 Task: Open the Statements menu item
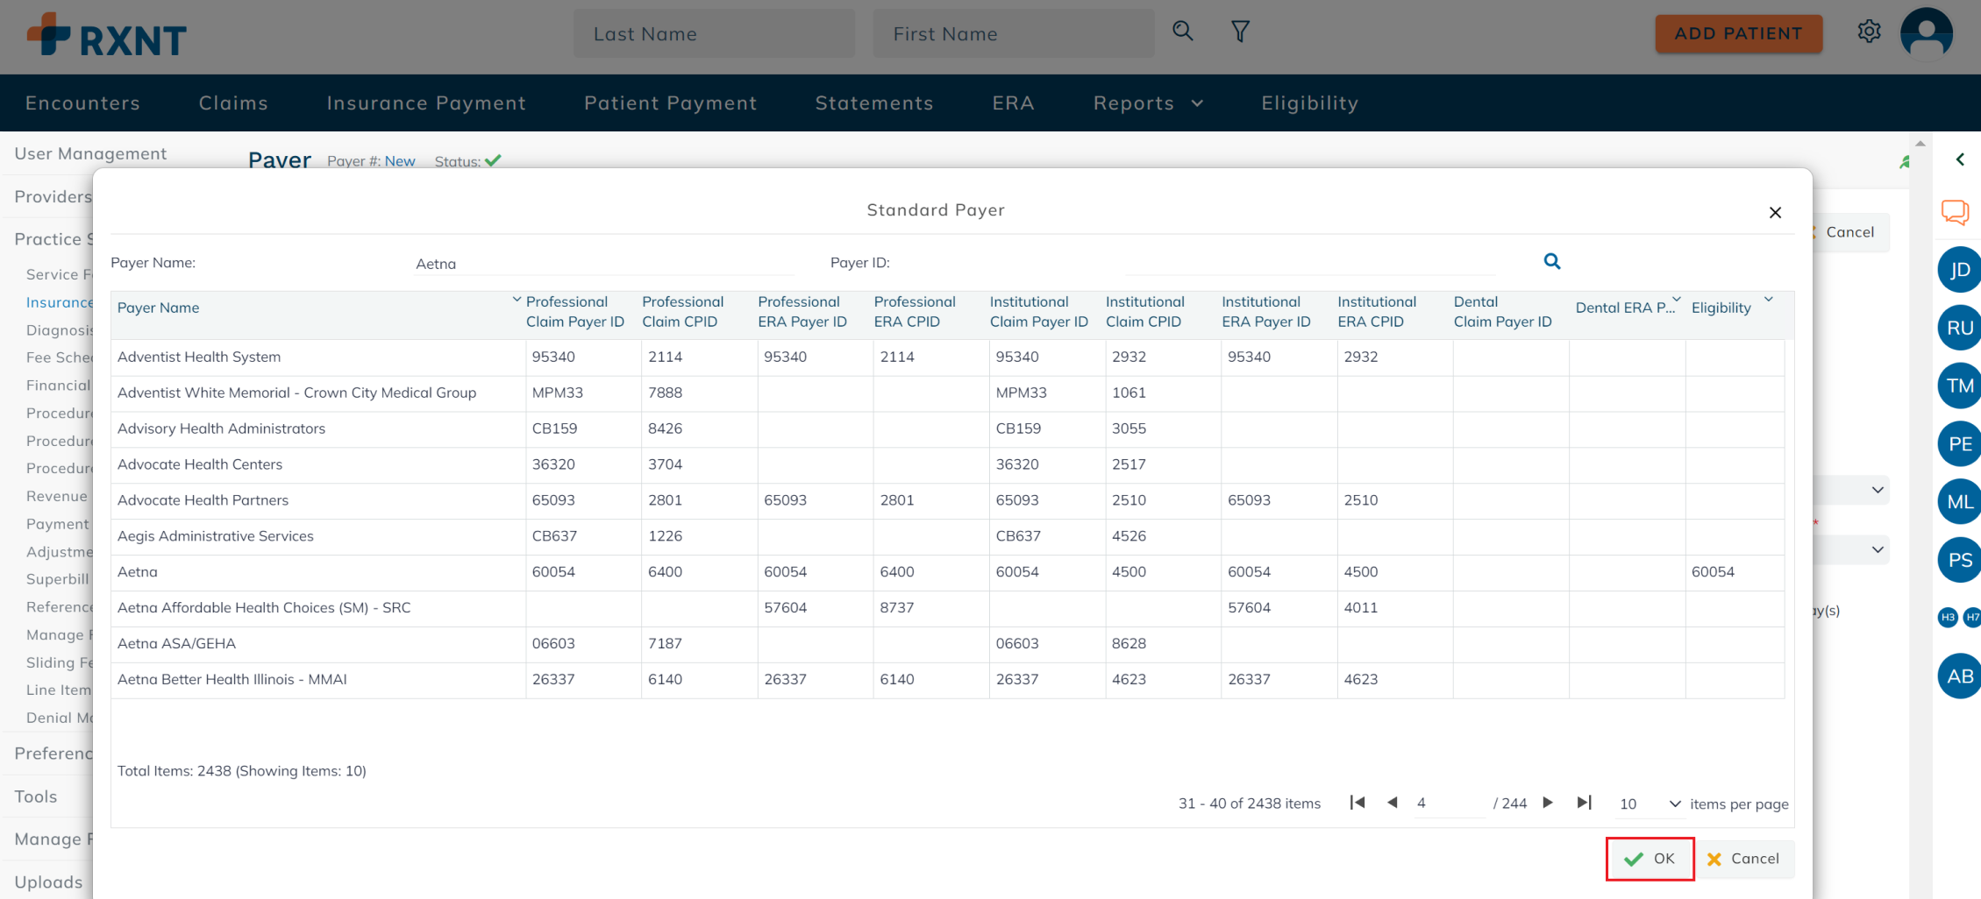(873, 103)
